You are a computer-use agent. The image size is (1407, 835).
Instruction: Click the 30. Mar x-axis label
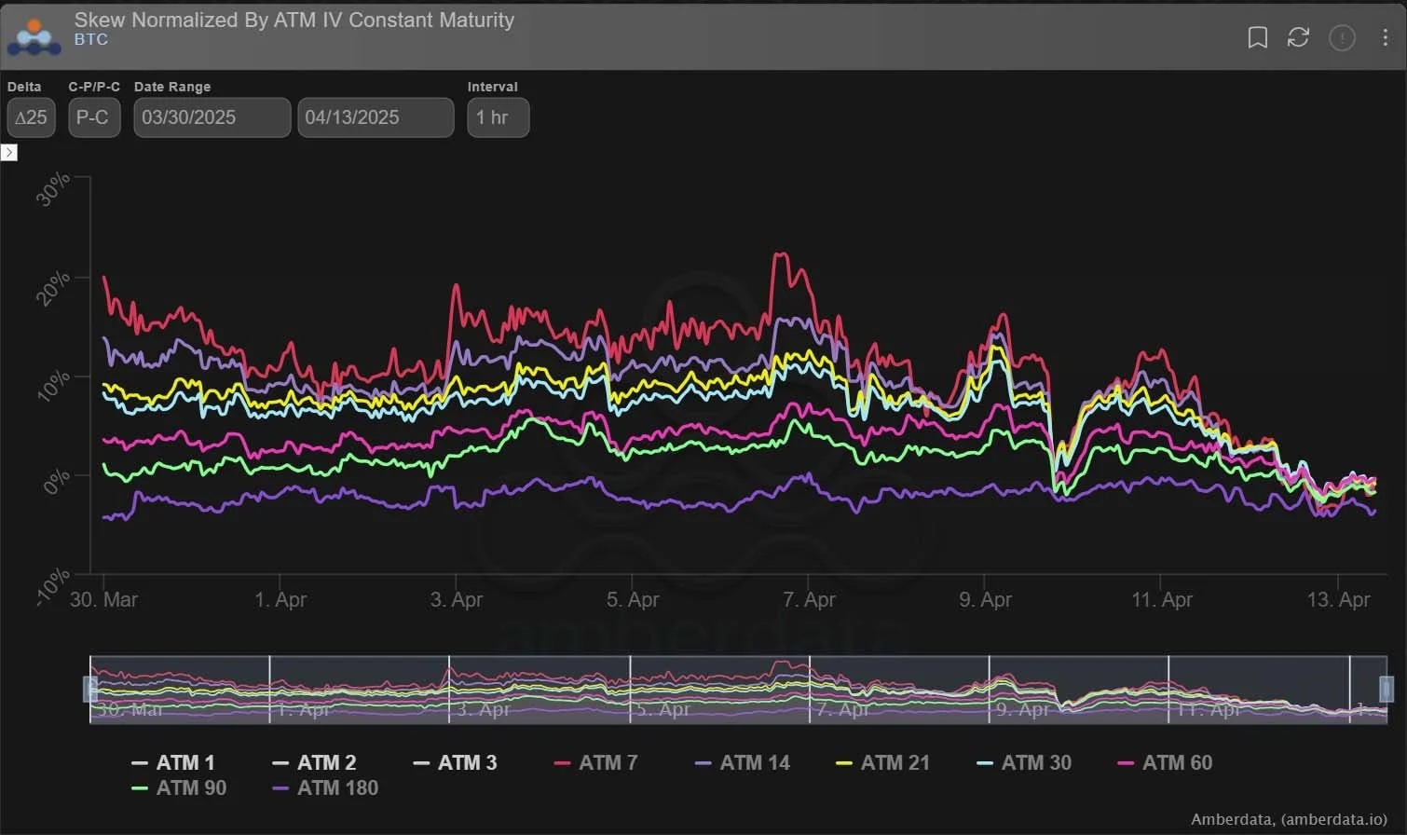(103, 599)
